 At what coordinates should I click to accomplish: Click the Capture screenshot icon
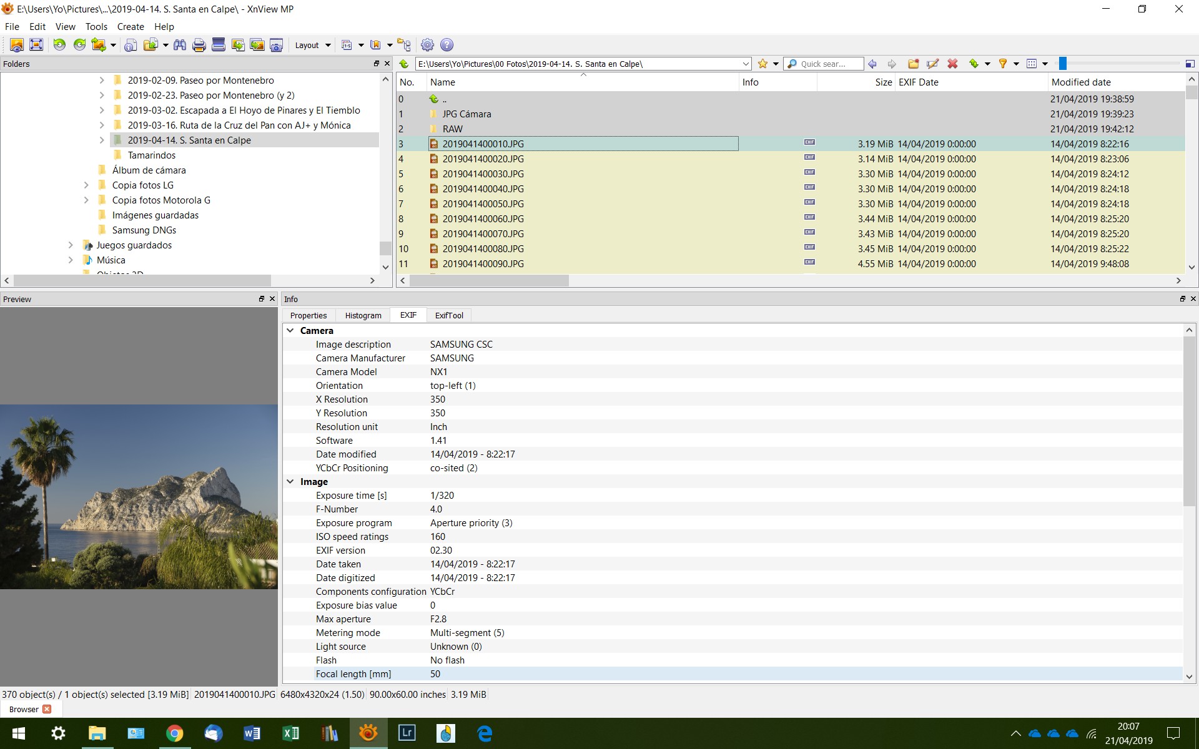(277, 45)
